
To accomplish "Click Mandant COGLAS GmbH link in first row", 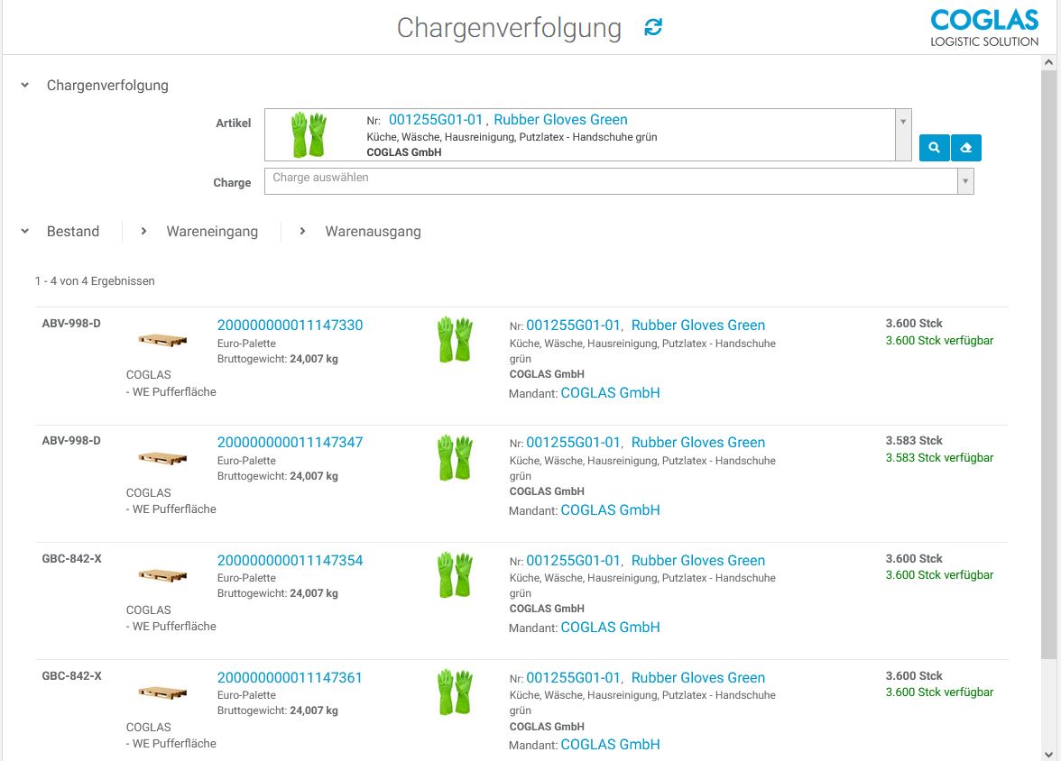I will click(610, 393).
